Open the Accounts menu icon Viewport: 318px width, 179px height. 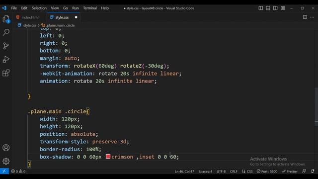point(6,148)
